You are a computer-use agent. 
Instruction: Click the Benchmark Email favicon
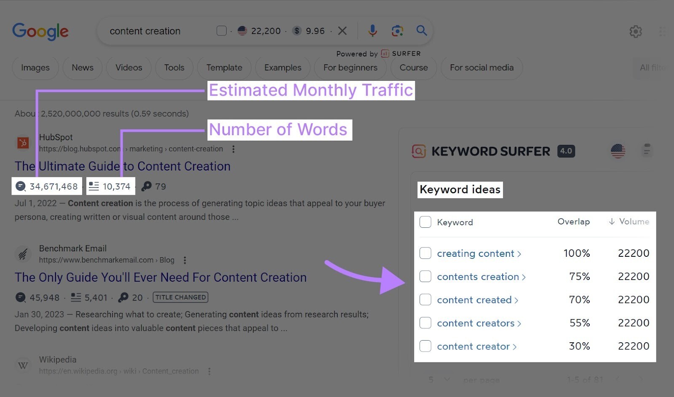pos(23,254)
